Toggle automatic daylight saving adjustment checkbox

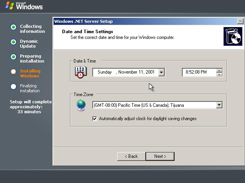point(95,119)
